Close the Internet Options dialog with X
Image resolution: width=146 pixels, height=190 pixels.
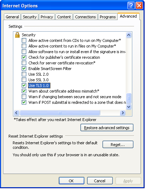tap(139, 5)
